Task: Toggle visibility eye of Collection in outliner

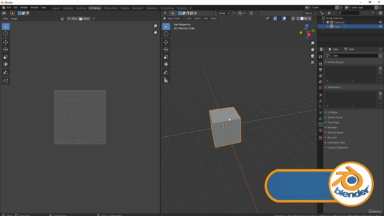Action: point(380,22)
